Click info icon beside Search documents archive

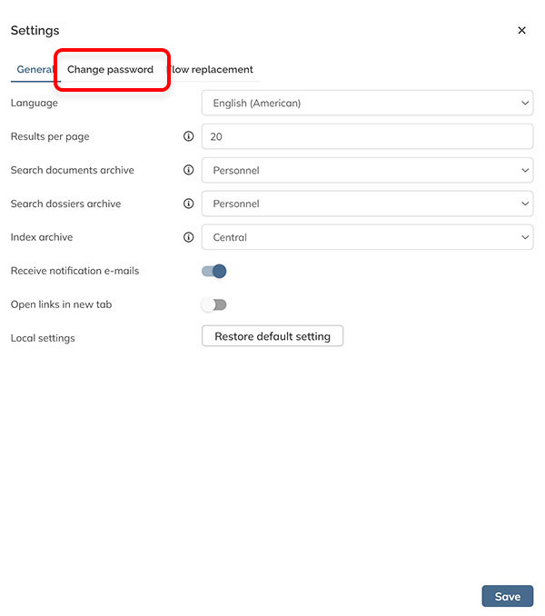[x=189, y=170]
